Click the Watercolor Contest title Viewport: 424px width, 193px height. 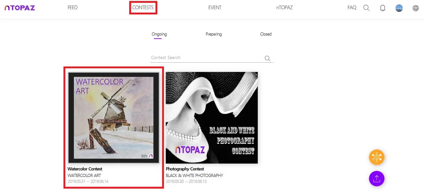(x=85, y=169)
